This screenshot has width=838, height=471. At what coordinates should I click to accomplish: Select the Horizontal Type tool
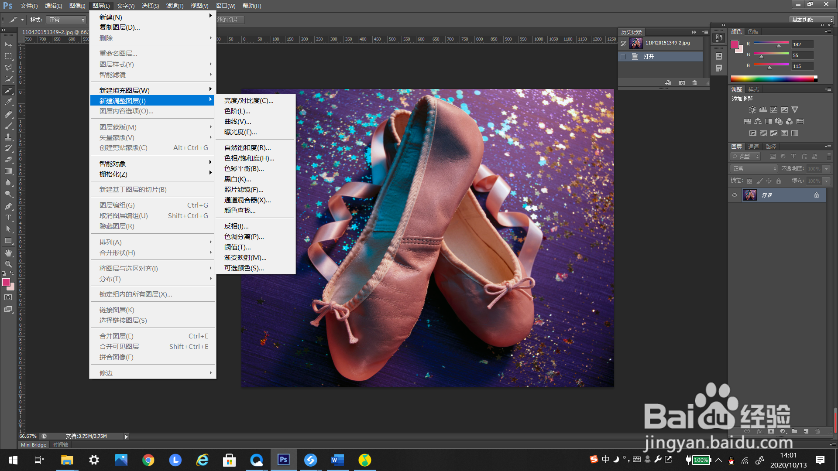click(8, 218)
